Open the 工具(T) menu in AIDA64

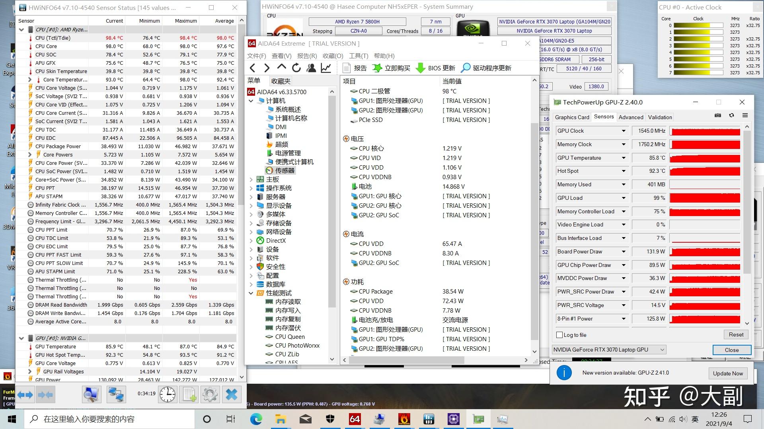tap(359, 56)
